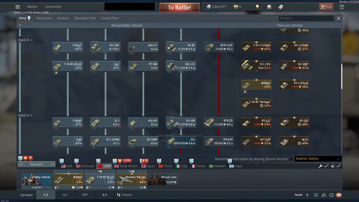Select the Eremin's Yak-3 crew slot

pos(132,180)
